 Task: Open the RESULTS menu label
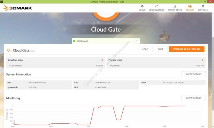click(190, 10)
